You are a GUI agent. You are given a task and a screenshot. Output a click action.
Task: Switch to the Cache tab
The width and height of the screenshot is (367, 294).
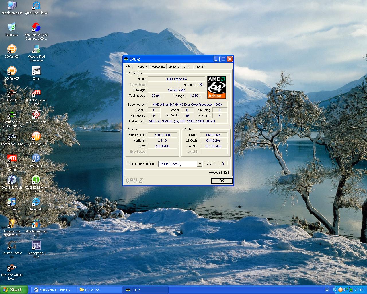pos(142,67)
